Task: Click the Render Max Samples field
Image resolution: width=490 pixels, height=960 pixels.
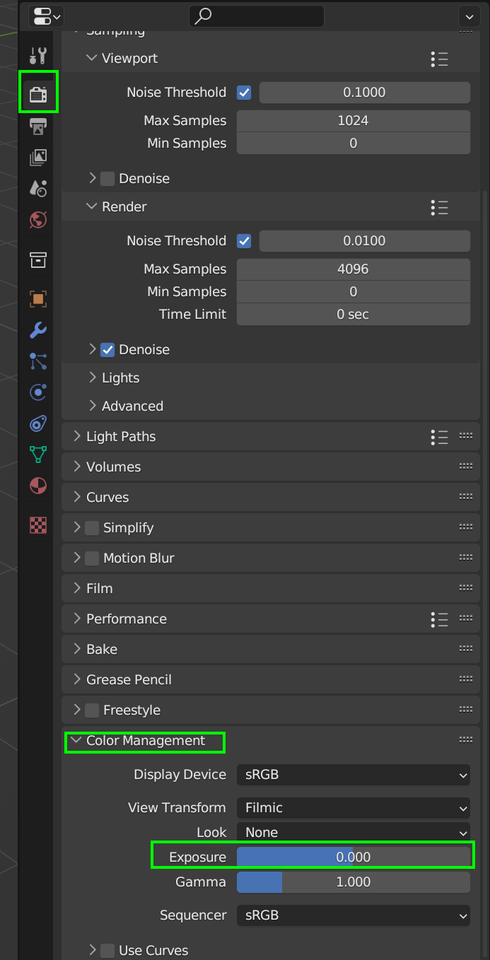Action: click(353, 269)
